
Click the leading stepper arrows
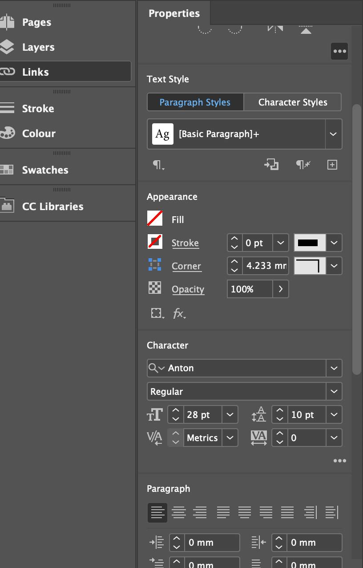click(279, 414)
